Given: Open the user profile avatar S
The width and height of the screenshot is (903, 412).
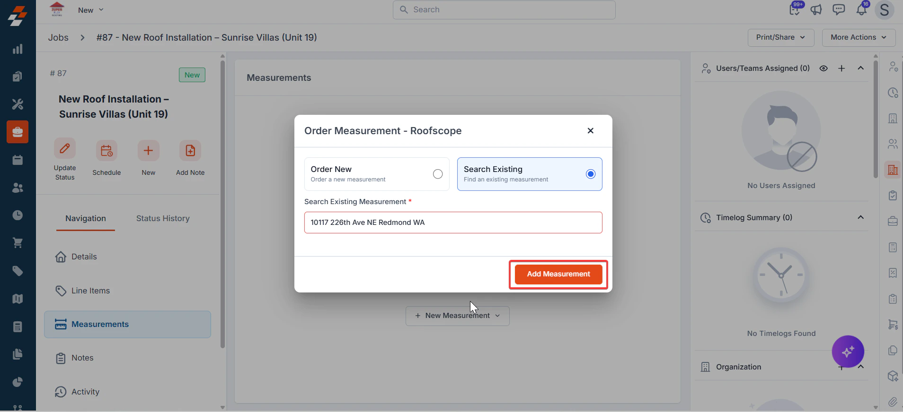Looking at the screenshot, I should pos(884,10).
